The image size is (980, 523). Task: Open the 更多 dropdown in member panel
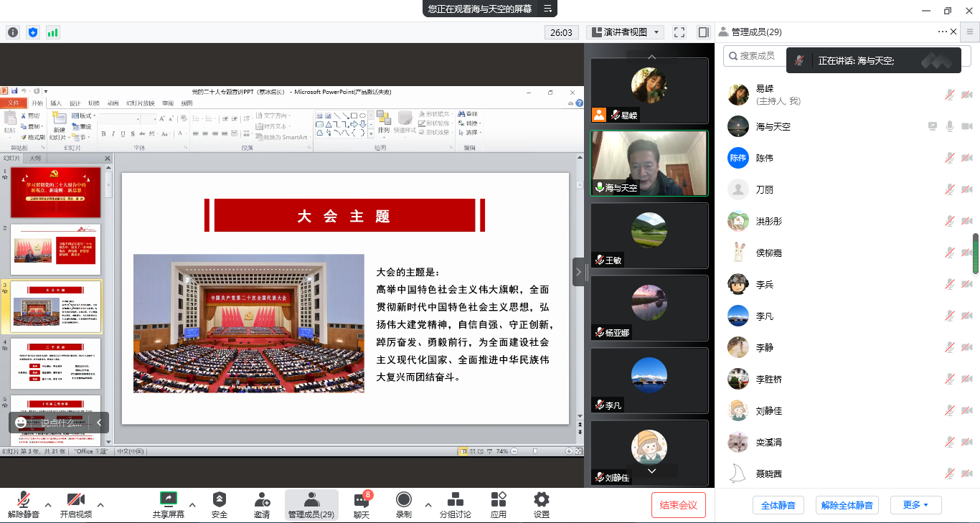[915, 505]
